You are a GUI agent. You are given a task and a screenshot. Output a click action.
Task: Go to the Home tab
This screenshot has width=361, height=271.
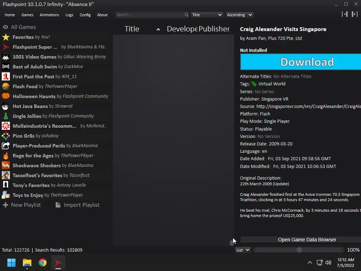(10, 15)
